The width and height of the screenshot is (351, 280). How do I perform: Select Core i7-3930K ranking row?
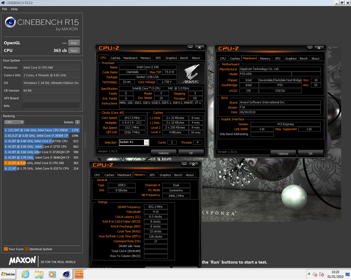coord(41,136)
